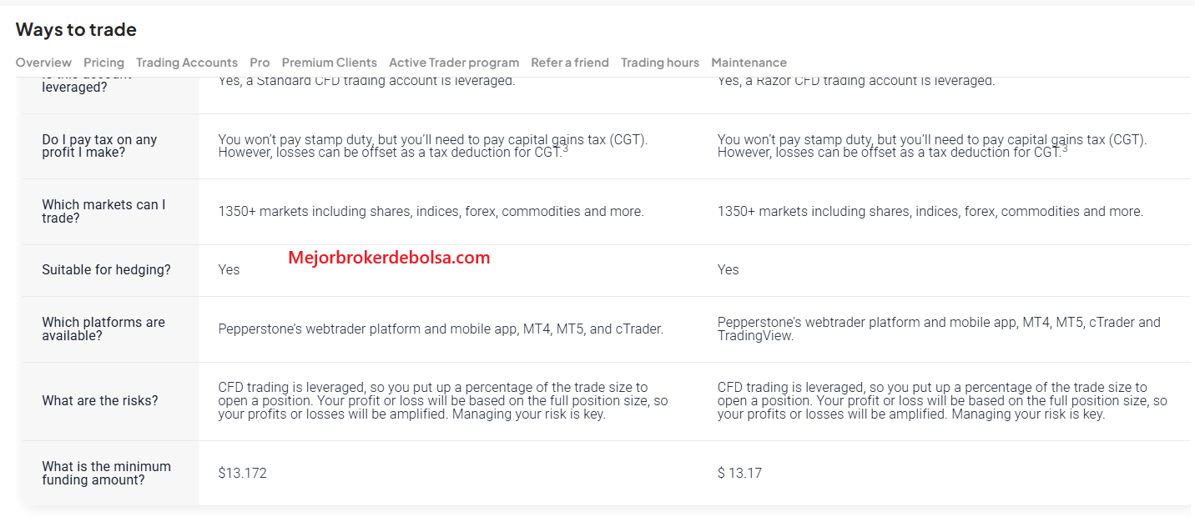Click the Standard account CGT footnote 3

pos(566,148)
